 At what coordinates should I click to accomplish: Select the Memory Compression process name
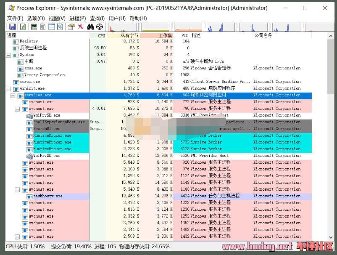[45, 75]
